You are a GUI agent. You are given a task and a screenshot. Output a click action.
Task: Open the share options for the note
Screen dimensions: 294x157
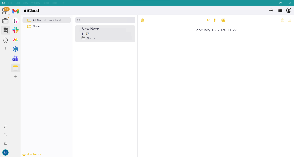(x=282, y=20)
